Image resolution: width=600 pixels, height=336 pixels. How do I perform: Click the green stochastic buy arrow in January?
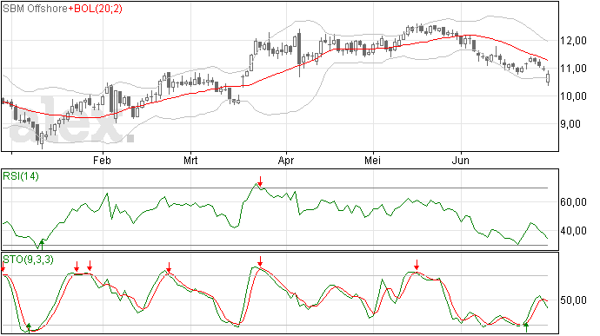tap(29, 327)
